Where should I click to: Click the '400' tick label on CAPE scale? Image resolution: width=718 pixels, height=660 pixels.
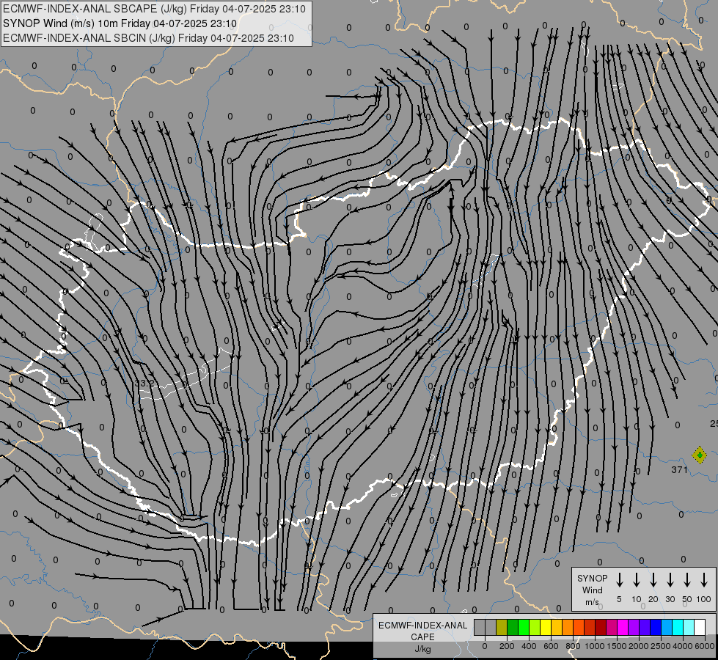click(x=529, y=646)
